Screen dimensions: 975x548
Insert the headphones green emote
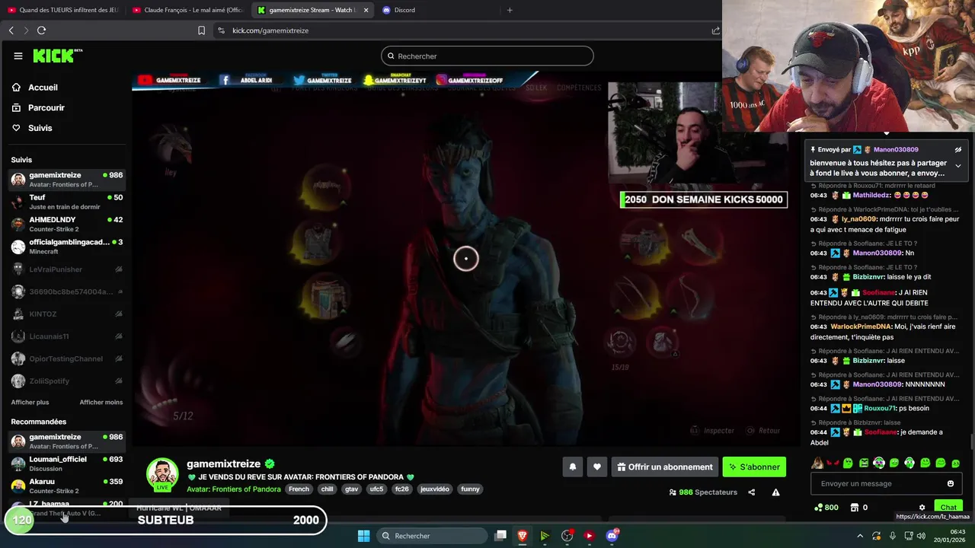(x=909, y=463)
